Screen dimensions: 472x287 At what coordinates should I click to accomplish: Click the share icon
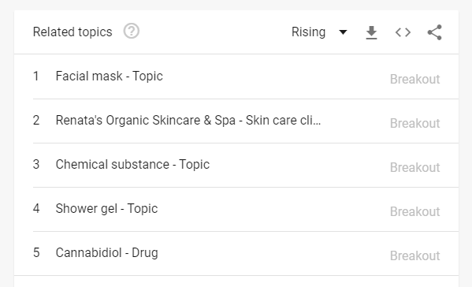pyautogui.click(x=435, y=32)
